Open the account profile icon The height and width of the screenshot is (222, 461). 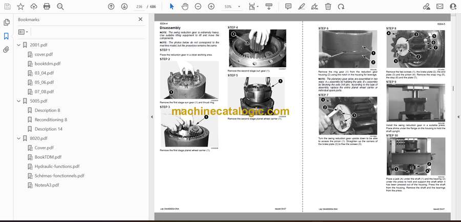pyautogui.click(x=453, y=7)
